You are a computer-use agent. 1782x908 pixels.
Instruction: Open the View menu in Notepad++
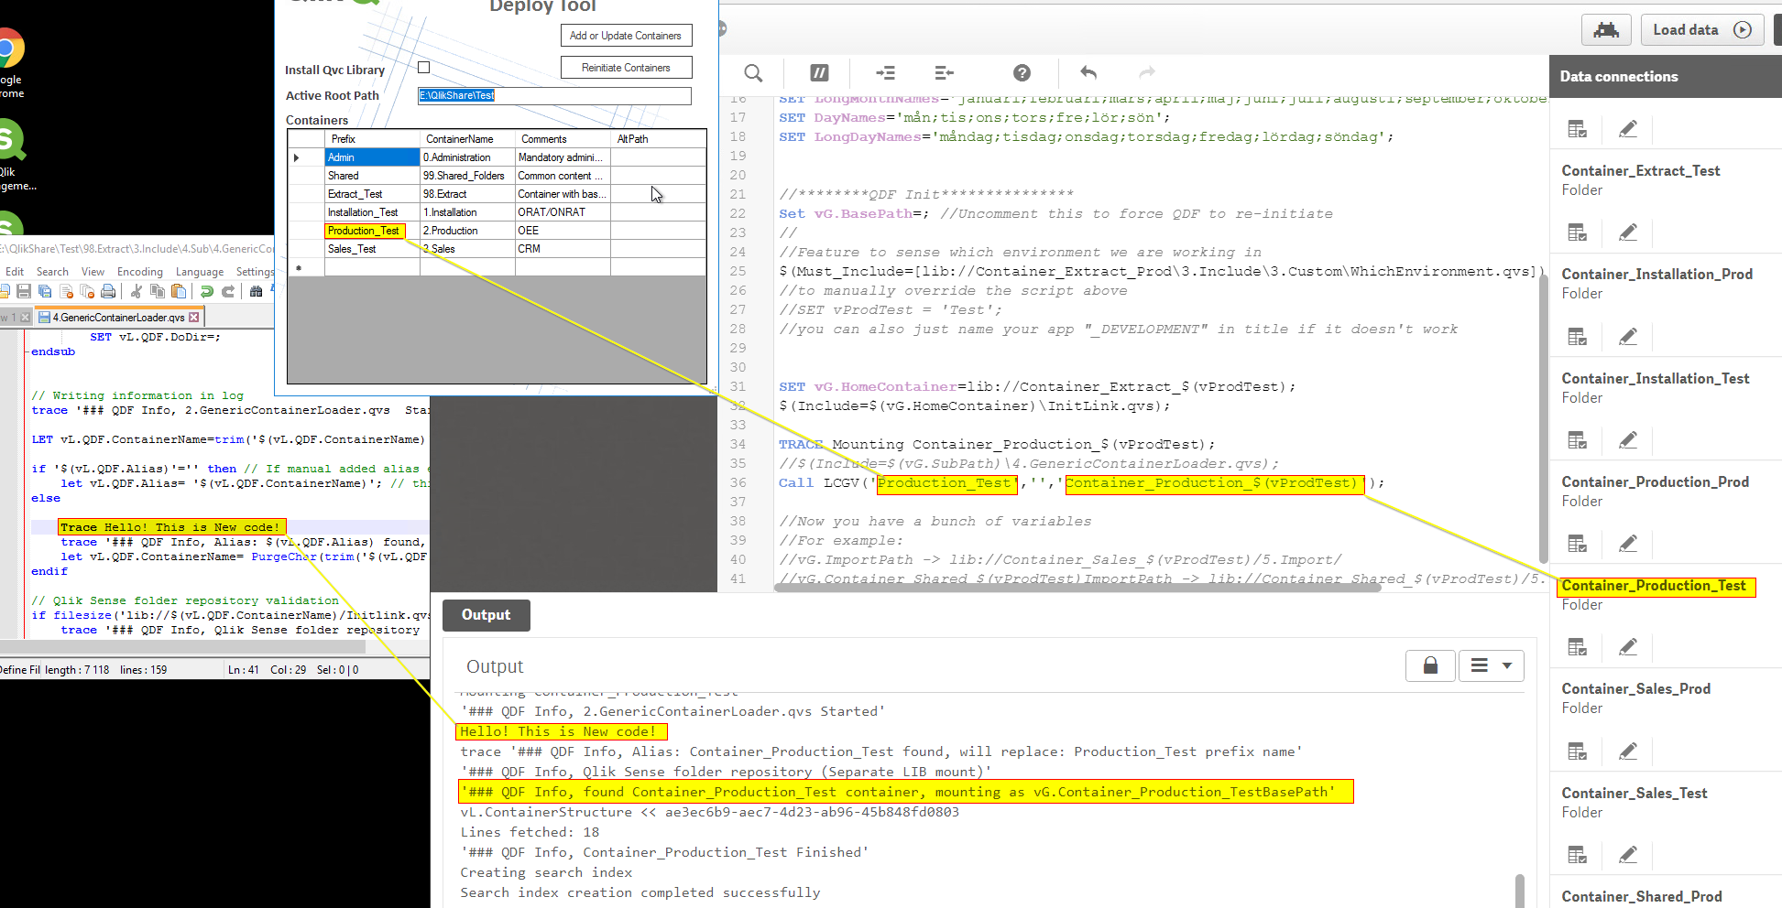click(x=93, y=272)
